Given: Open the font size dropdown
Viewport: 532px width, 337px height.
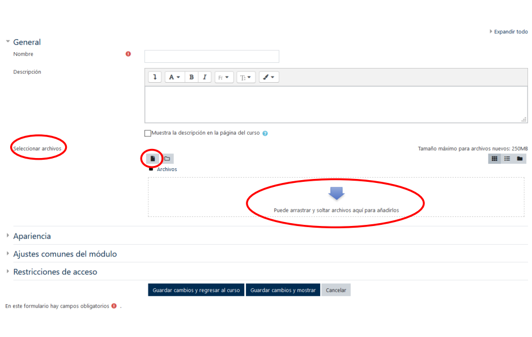Looking at the screenshot, I should coord(246,77).
